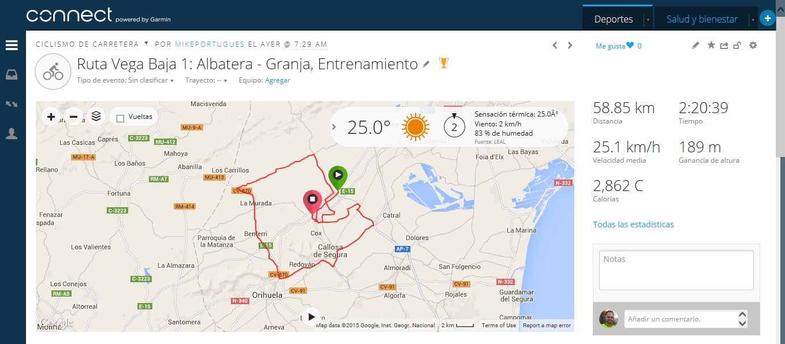Open the inbox tray sidebar icon
The width and height of the screenshot is (785, 344).
pyautogui.click(x=12, y=74)
